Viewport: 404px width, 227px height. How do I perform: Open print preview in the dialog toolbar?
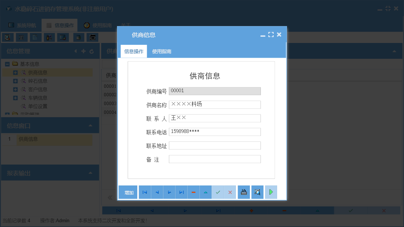pyautogui.click(x=257, y=192)
